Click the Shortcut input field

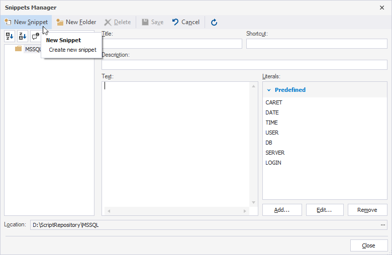tap(317, 44)
